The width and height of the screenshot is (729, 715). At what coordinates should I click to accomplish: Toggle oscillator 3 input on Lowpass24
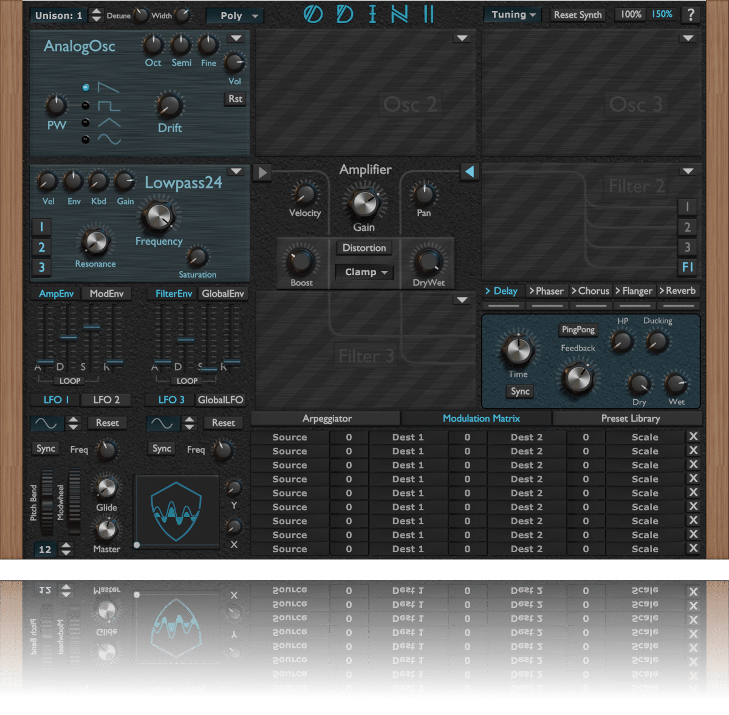click(41, 267)
